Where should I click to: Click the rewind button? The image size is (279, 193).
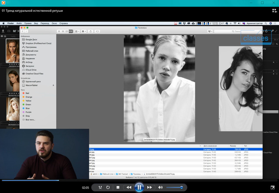129,187
